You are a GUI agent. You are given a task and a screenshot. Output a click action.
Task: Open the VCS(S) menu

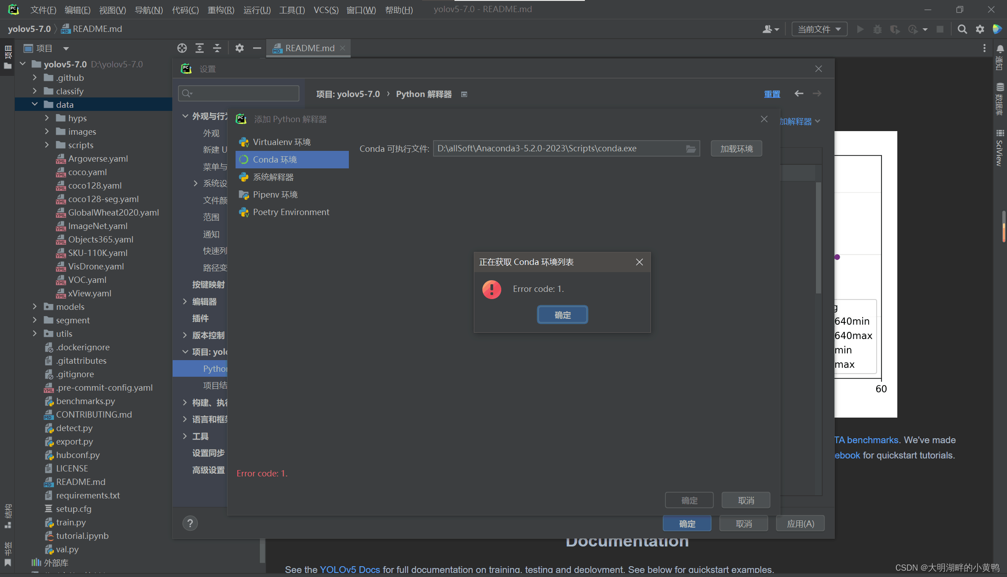click(x=326, y=10)
